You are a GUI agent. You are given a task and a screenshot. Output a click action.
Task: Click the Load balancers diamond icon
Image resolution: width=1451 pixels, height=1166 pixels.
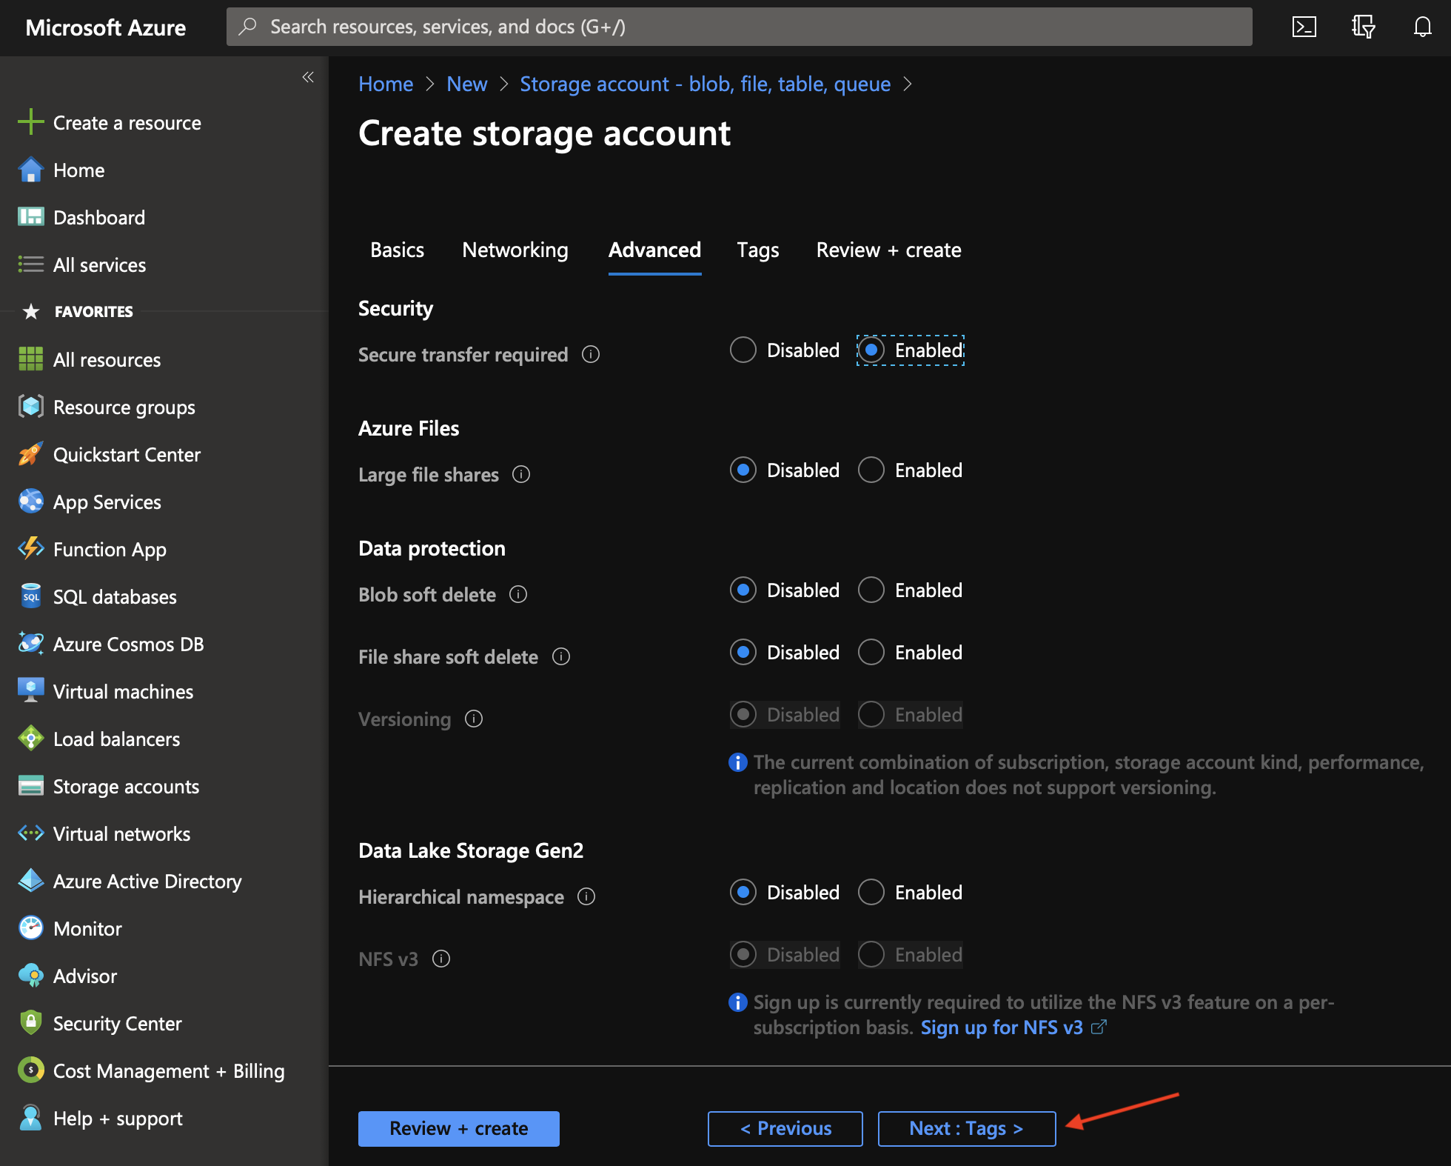click(x=30, y=739)
